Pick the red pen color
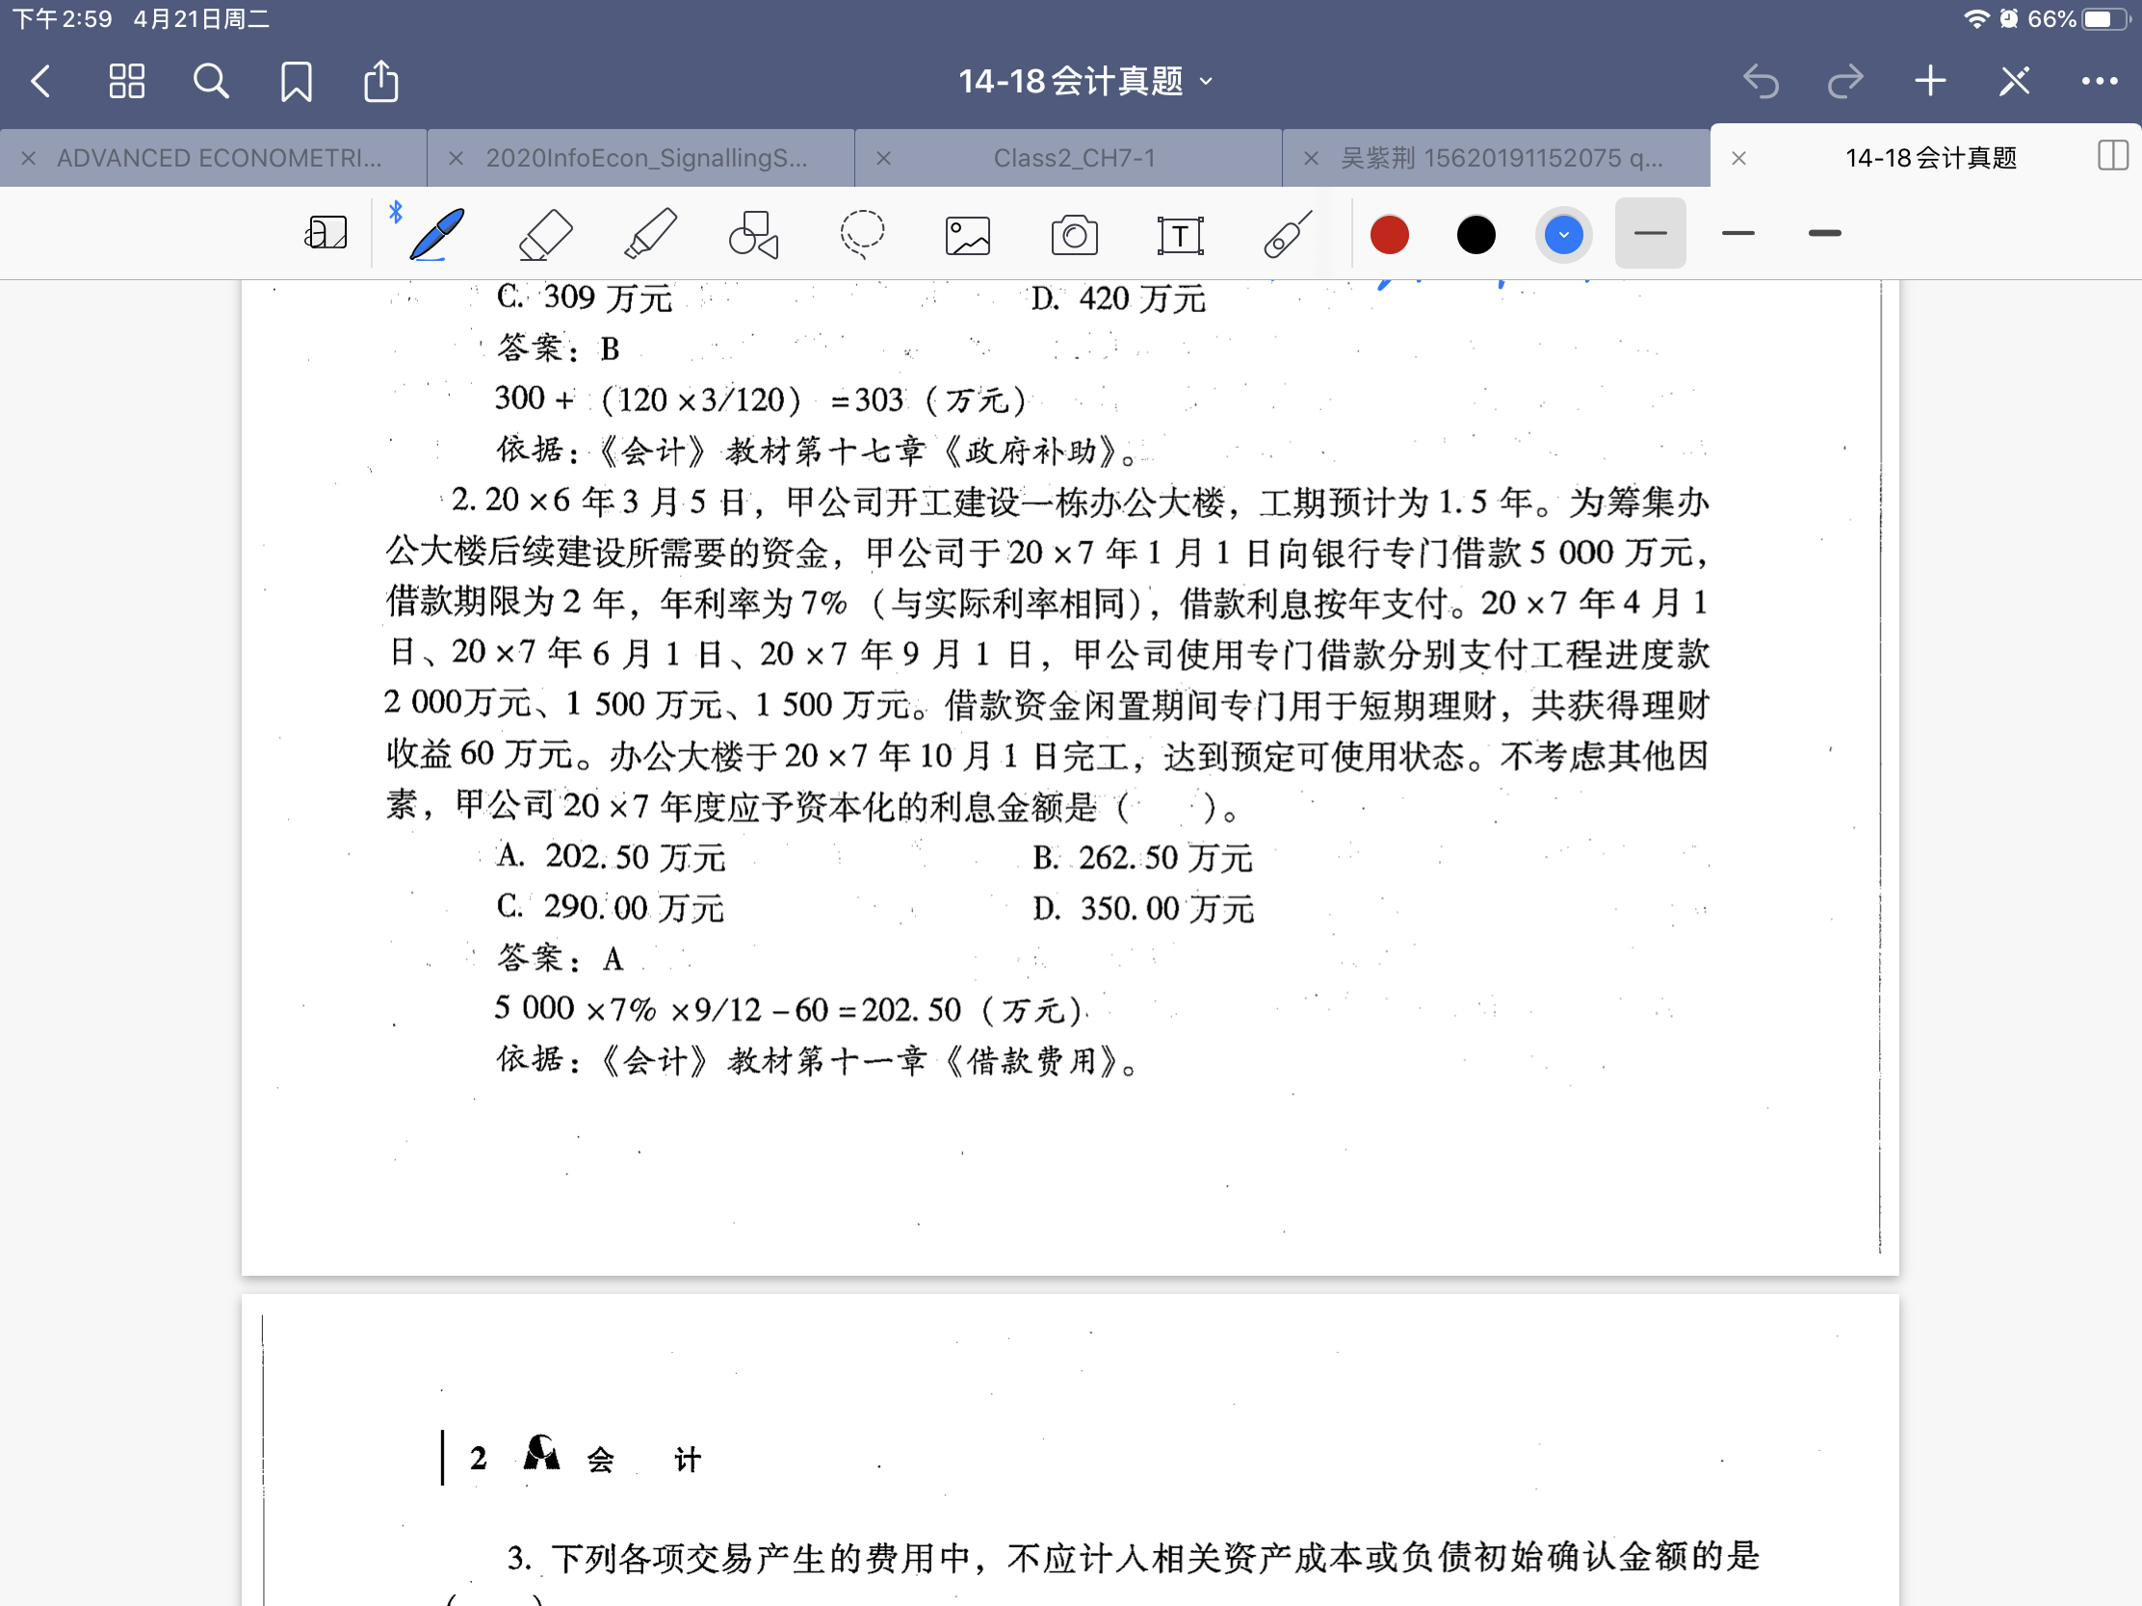Viewport: 2142px width, 1606px height. [x=1389, y=234]
